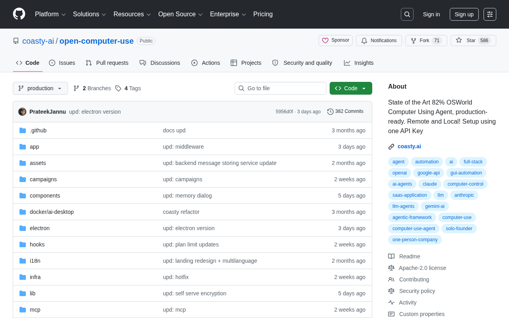Expand the Platform menu

point(51,14)
